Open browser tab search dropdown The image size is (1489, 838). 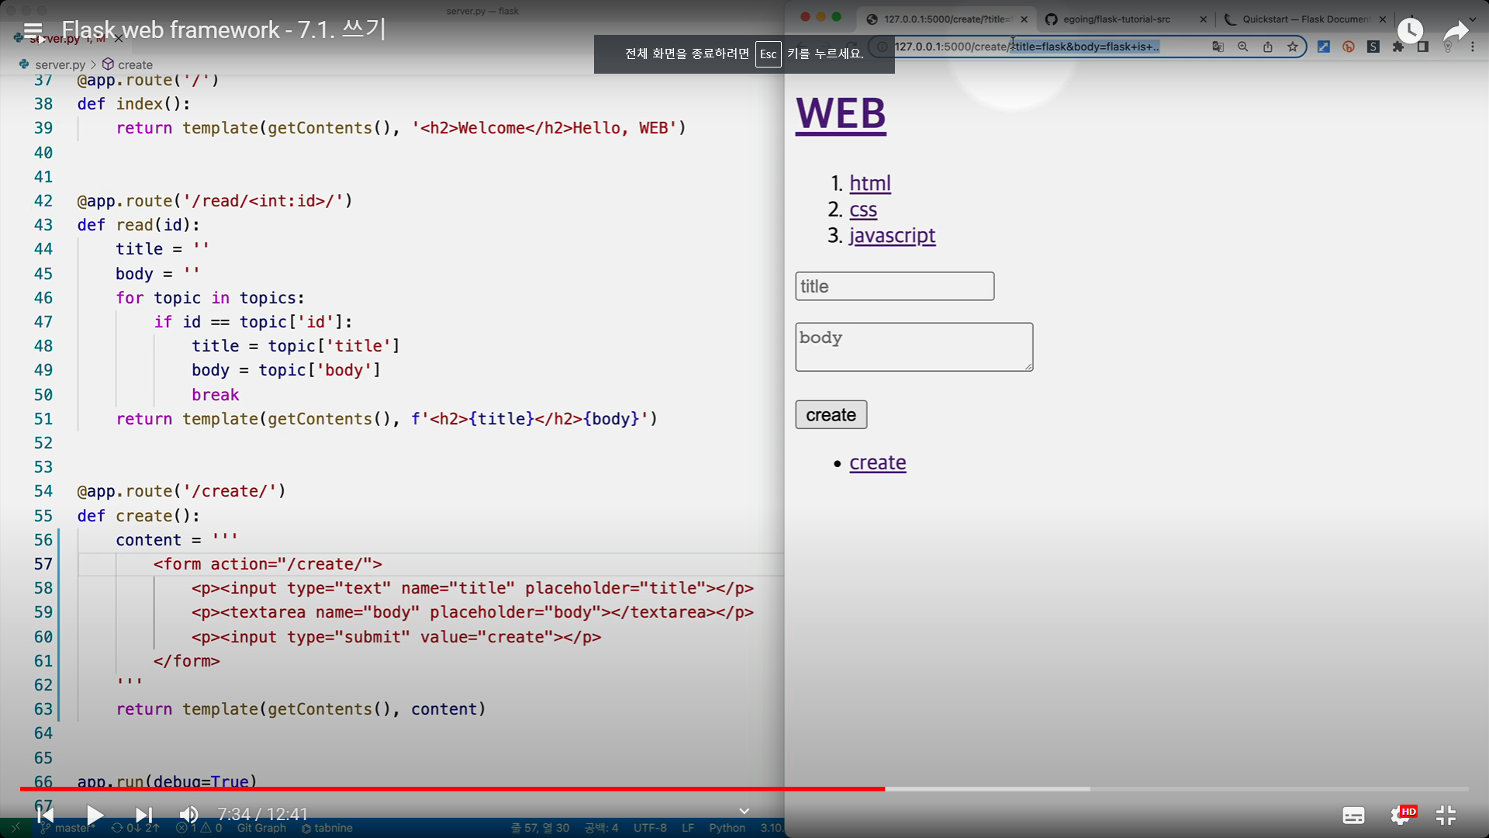1472,19
